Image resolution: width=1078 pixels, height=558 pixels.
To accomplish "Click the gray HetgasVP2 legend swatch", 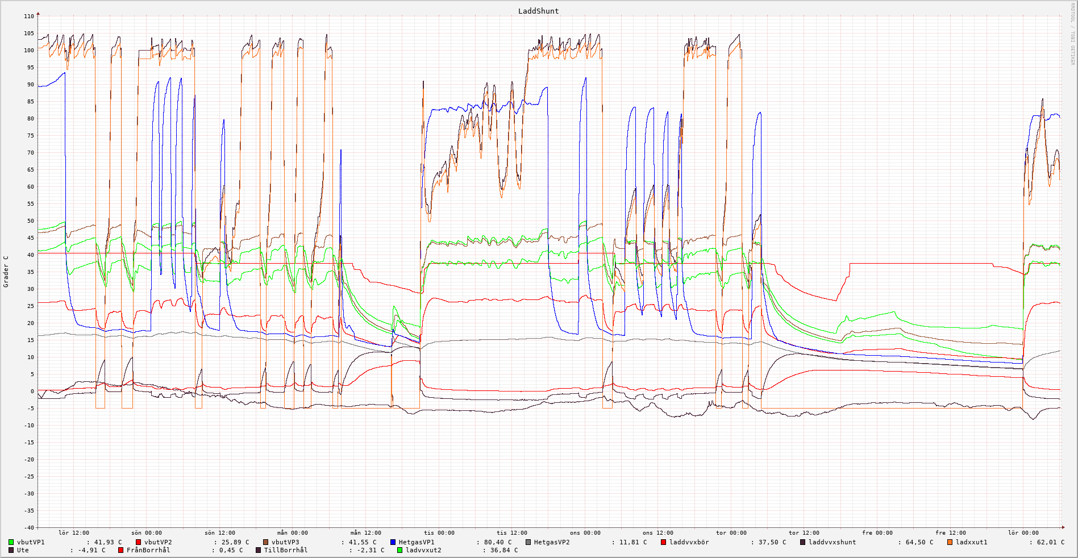I will click(528, 542).
